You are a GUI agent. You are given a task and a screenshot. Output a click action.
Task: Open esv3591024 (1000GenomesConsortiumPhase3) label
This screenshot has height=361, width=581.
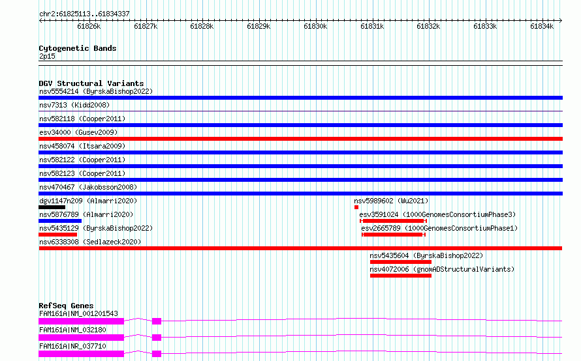pos(437,214)
